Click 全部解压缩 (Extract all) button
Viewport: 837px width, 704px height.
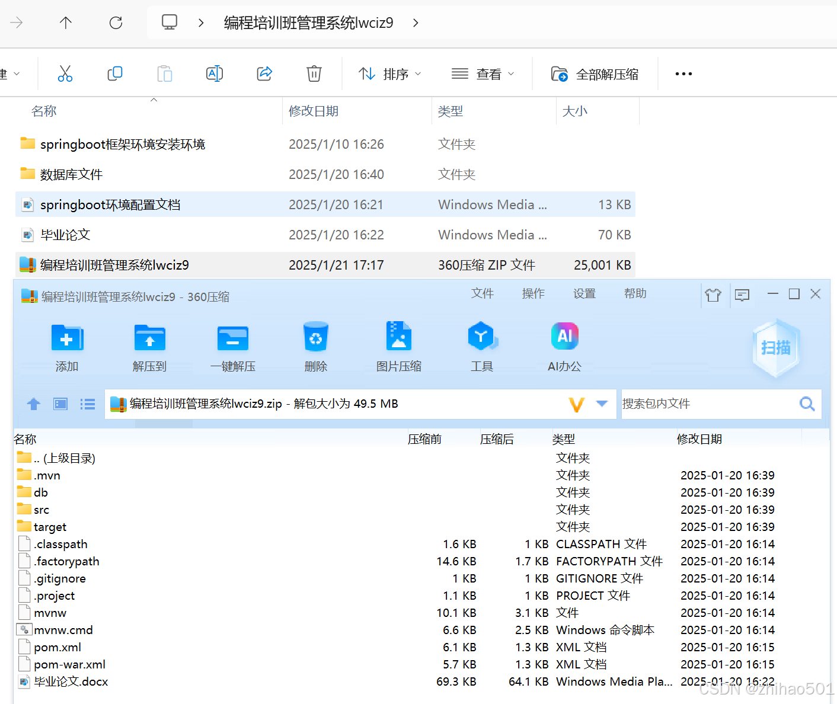click(x=595, y=73)
